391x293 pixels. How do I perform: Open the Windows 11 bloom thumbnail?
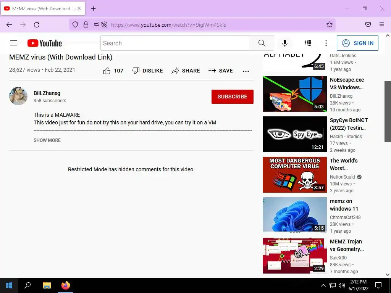pyautogui.click(x=294, y=215)
